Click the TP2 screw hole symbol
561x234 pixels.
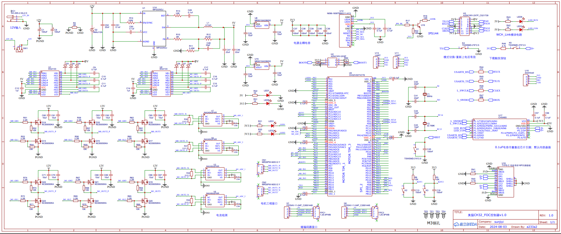426,216
